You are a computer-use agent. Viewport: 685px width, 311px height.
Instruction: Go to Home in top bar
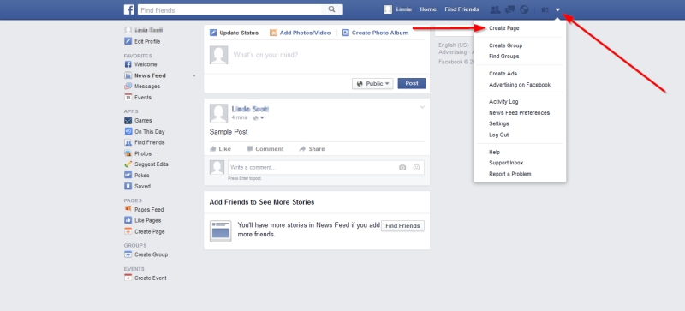click(x=428, y=9)
